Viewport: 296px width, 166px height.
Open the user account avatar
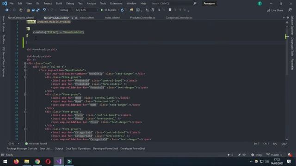click(x=260, y=3)
